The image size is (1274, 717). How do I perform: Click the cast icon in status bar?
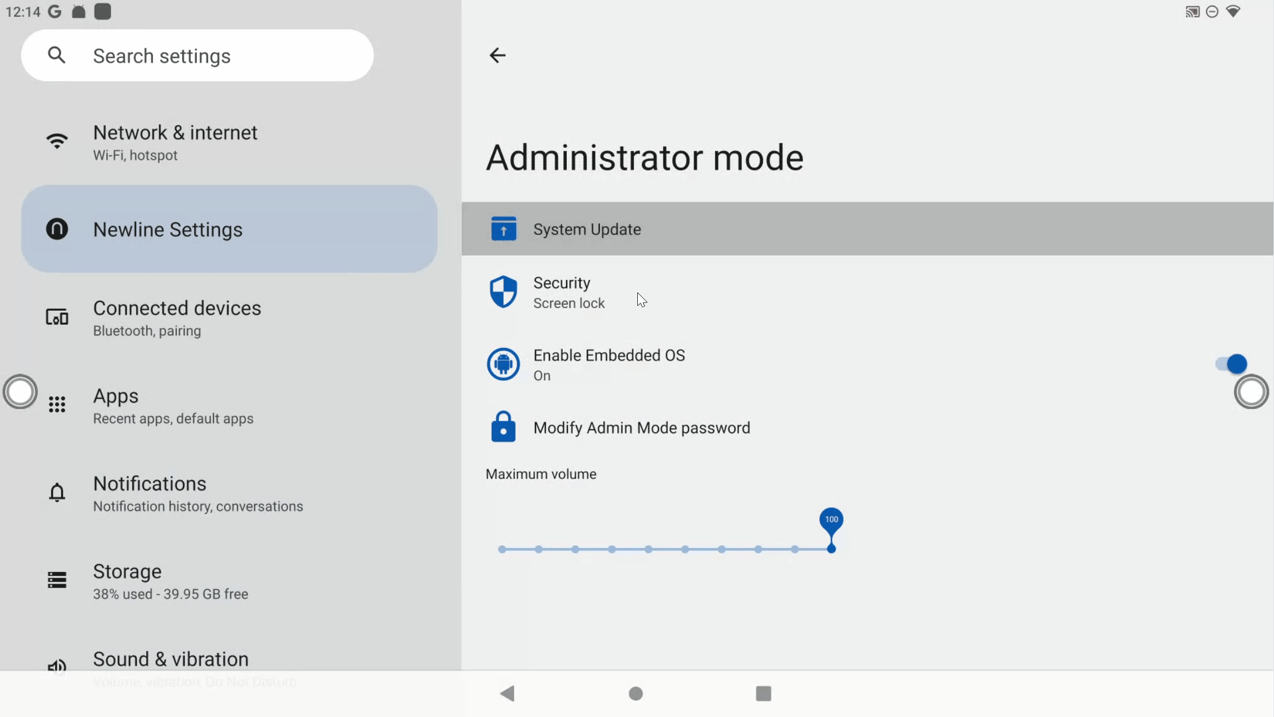pyautogui.click(x=1192, y=12)
